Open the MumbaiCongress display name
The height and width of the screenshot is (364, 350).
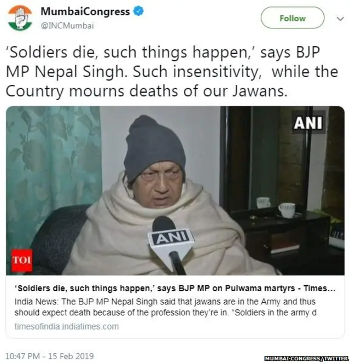[85, 11]
